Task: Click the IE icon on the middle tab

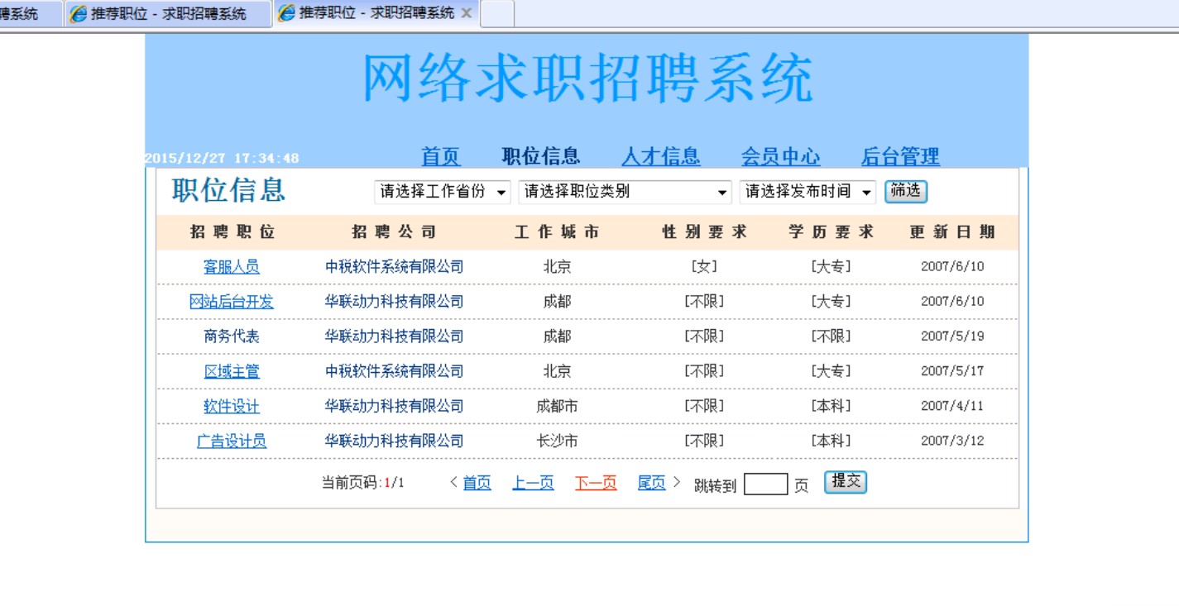Action: (79, 14)
